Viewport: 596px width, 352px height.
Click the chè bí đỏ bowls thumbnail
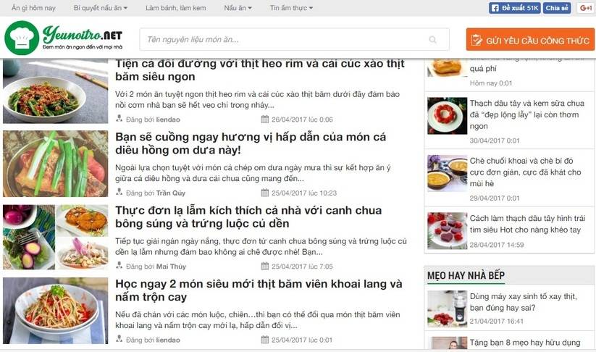[x=447, y=173]
